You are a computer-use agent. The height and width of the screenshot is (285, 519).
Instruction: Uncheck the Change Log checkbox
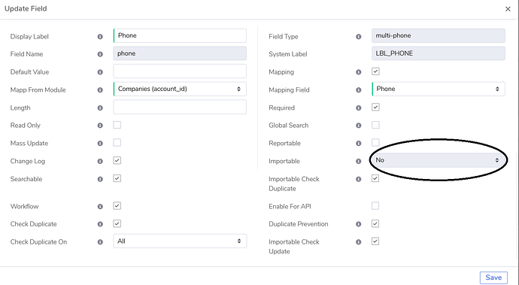[117, 160]
